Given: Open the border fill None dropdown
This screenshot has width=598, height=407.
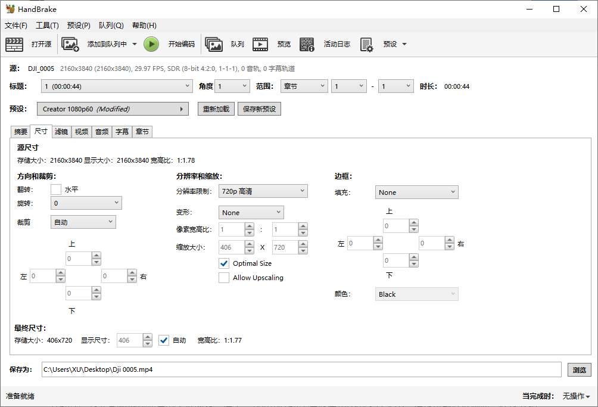Looking at the screenshot, I should (x=416, y=192).
